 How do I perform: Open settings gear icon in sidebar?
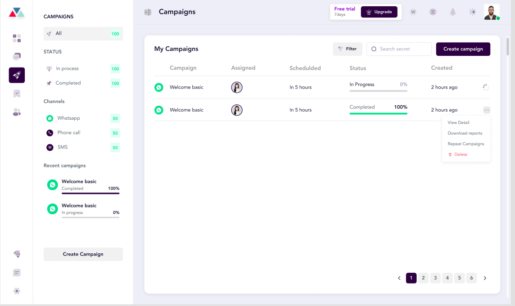pyautogui.click(x=17, y=291)
